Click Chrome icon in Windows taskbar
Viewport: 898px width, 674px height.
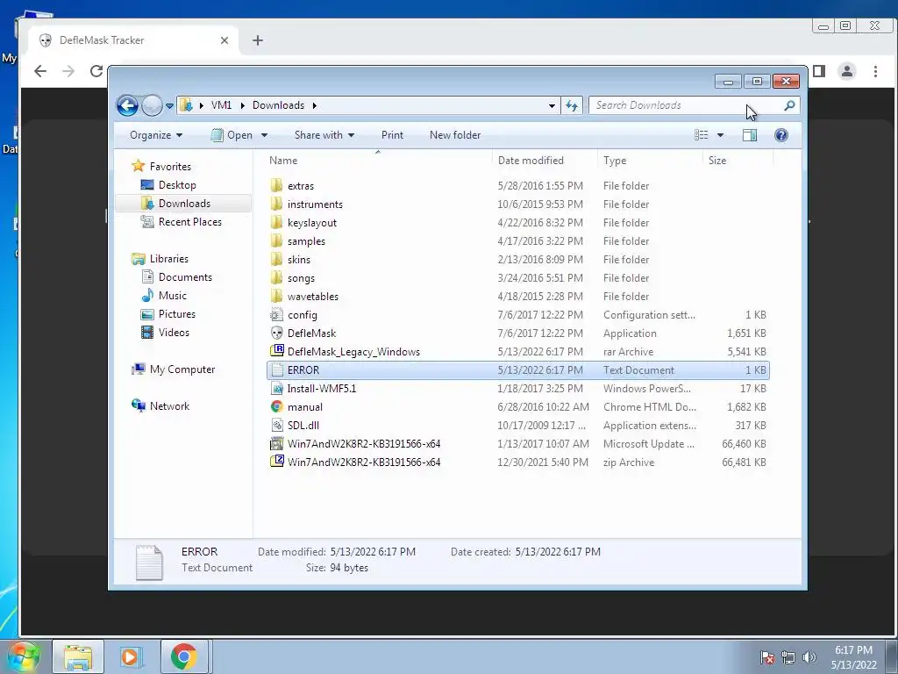(x=183, y=656)
